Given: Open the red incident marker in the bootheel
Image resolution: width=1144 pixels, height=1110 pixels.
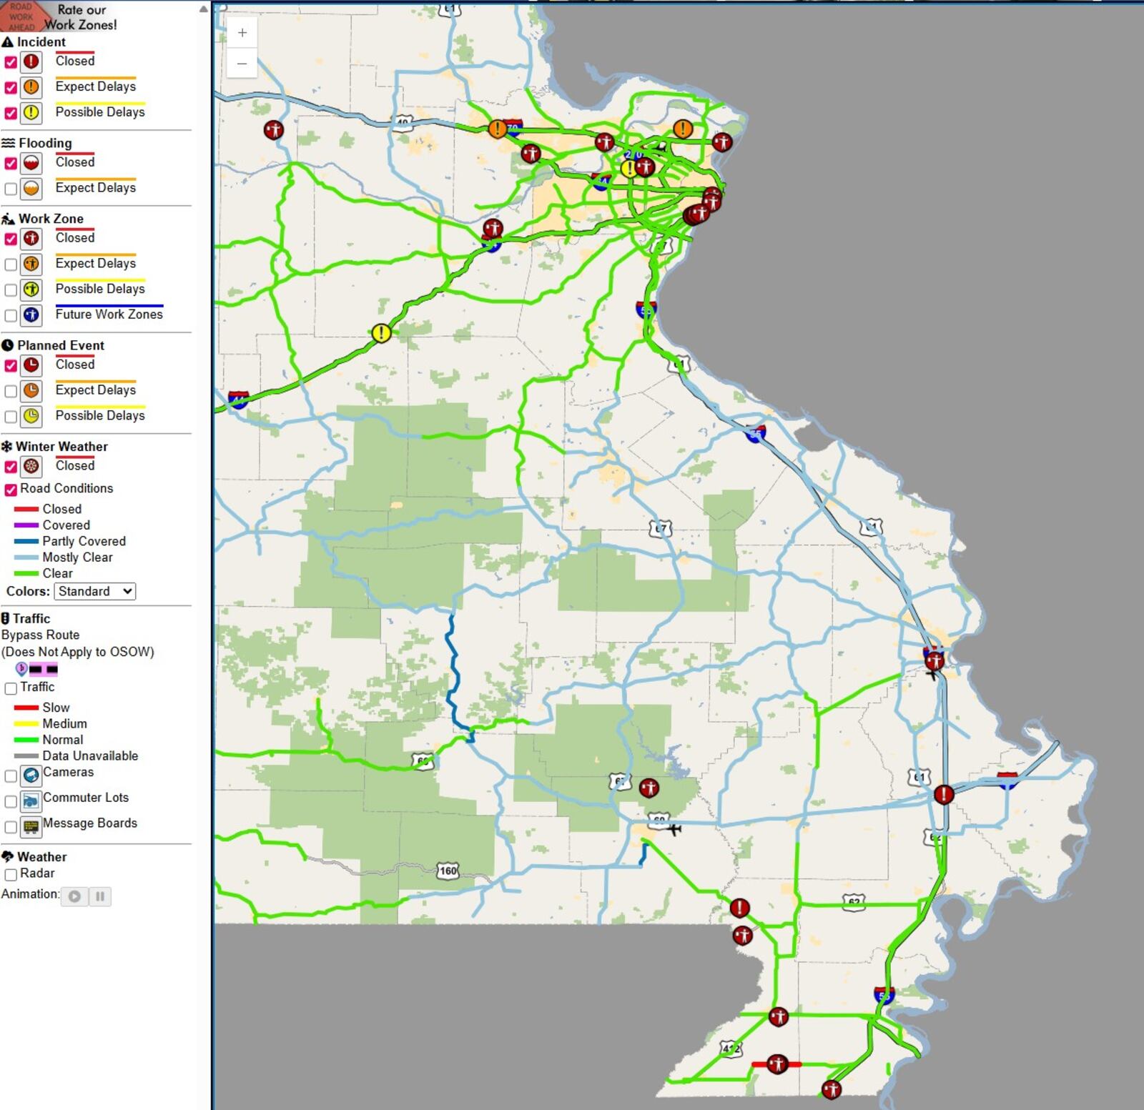Looking at the screenshot, I should click(739, 908).
